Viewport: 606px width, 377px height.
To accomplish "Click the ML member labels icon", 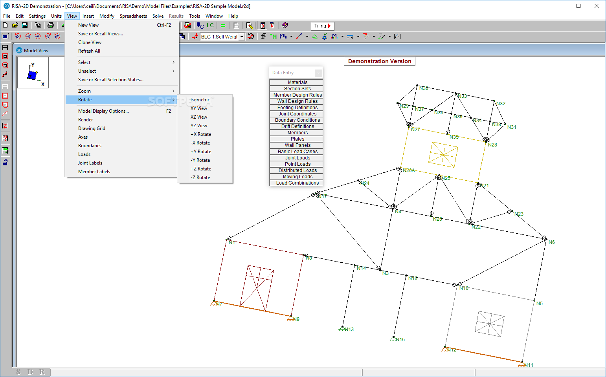I will click(x=283, y=37).
